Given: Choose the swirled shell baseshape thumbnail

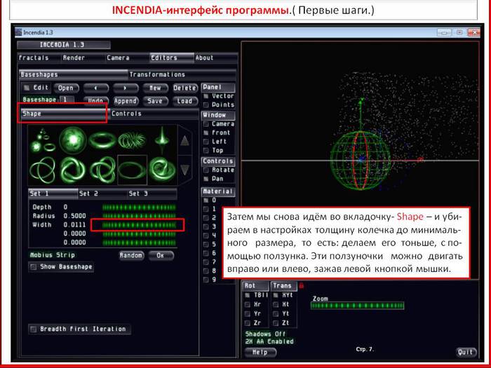Looking at the screenshot, I should pyautogui.click(x=161, y=170).
